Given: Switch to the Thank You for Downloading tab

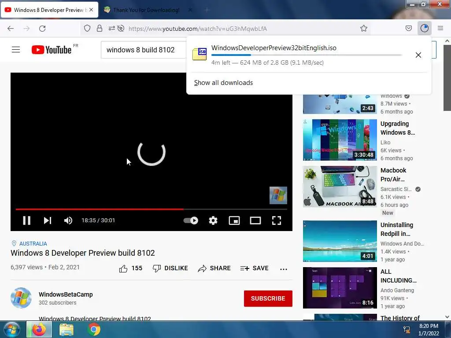Looking at the screenshot, I should pyautogui.click(x=146, y=10).
